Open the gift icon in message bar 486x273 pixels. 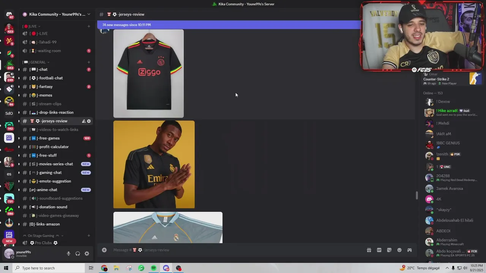tap(369, 250)
